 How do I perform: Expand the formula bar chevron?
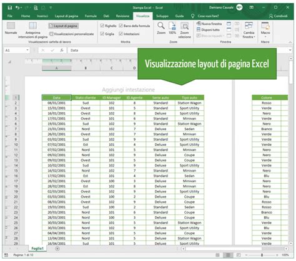pos(290,50)
